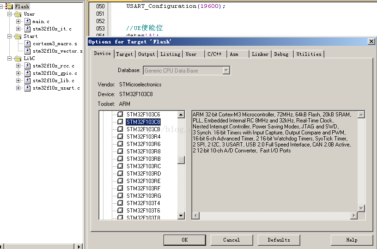Open the Database dropdown
The image size is (377, 249).
pos(226,70)
